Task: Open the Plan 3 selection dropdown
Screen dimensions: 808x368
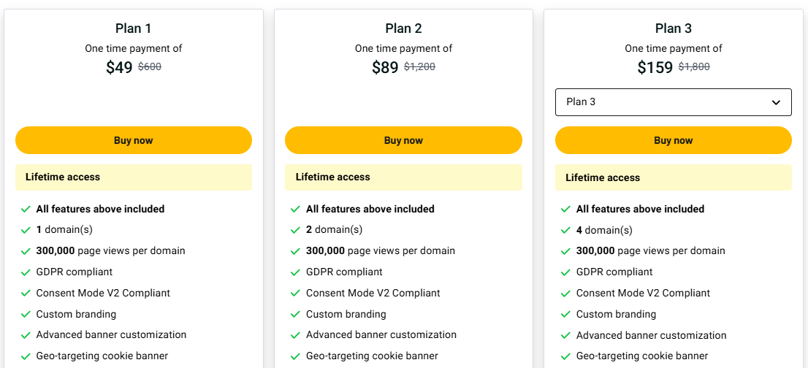Action: pyautogui.click(x=673, y=102)
